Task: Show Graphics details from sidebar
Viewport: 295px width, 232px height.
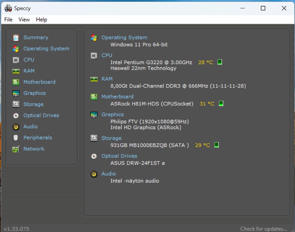Action: (x=35, y=93)
